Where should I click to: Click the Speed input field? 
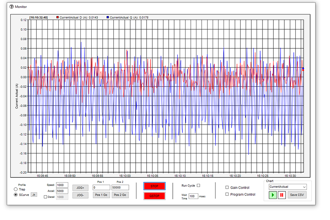(x=62, y=185)
